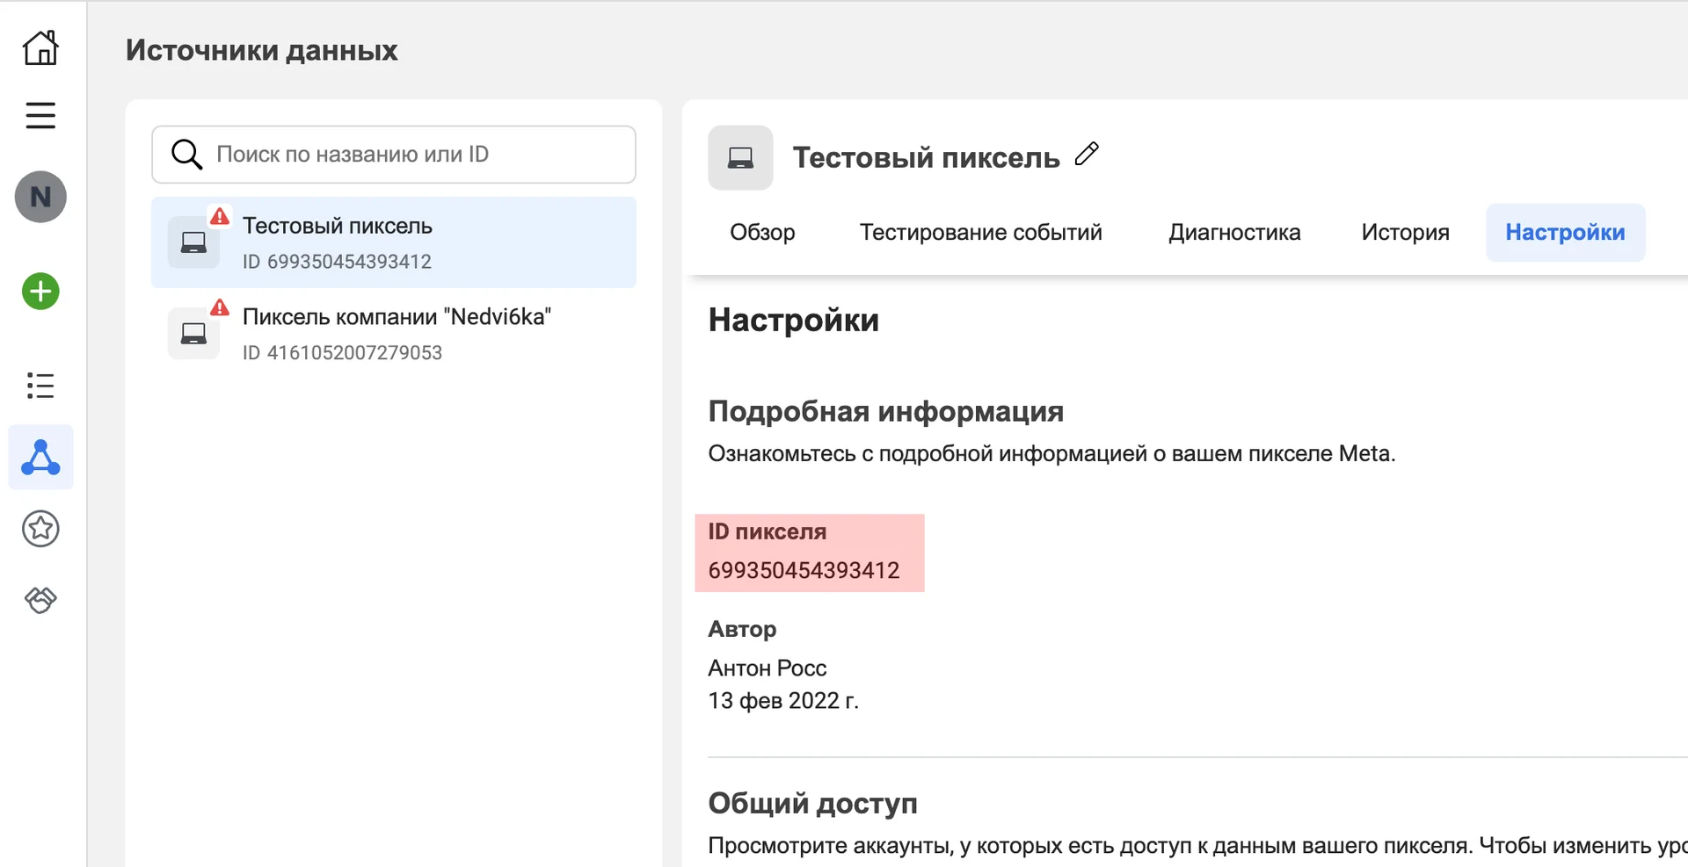Click the Источники данных page title
The height and width of the screenshot is (867, 1688).
262,50
